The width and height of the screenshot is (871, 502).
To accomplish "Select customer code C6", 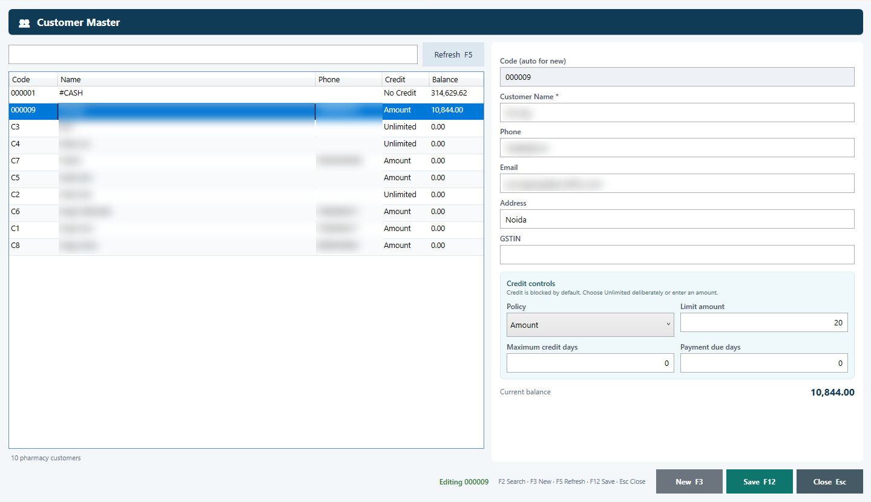I will 246,212.
